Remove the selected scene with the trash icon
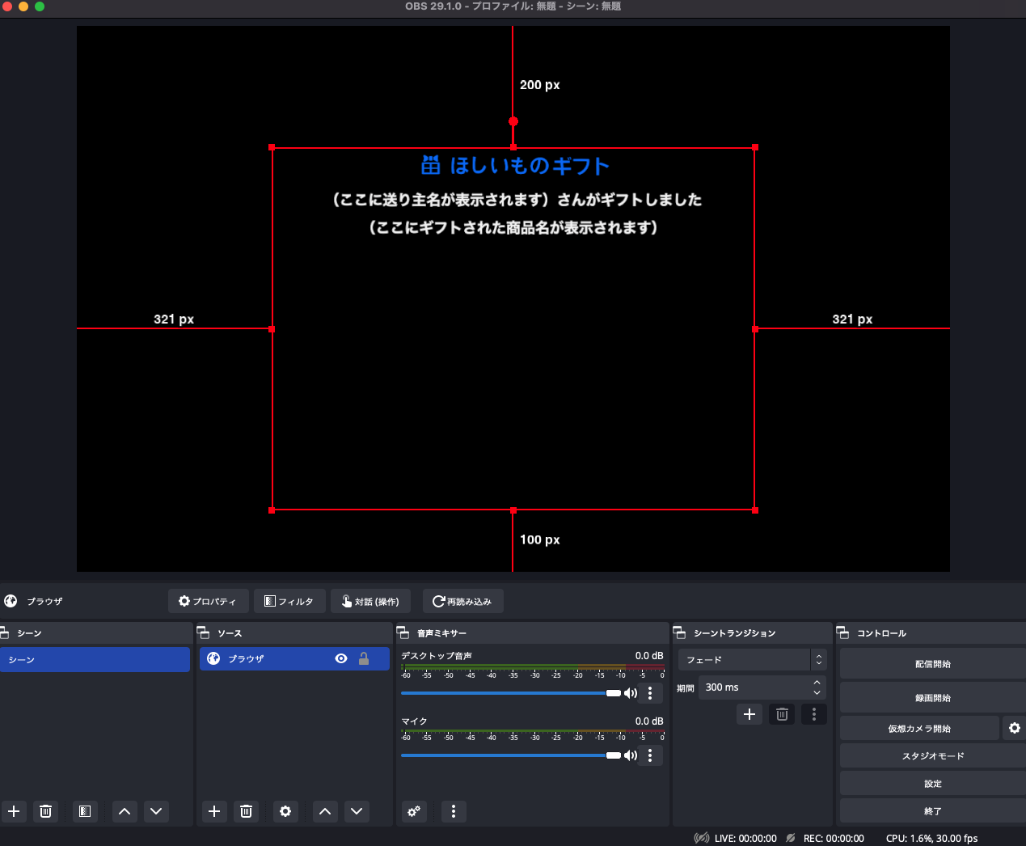This screenshot has height=846, width=1026. [x=46, y=811]
